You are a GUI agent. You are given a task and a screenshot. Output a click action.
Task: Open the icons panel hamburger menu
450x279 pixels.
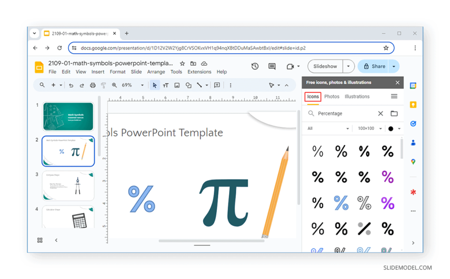[x=394, y=96]
